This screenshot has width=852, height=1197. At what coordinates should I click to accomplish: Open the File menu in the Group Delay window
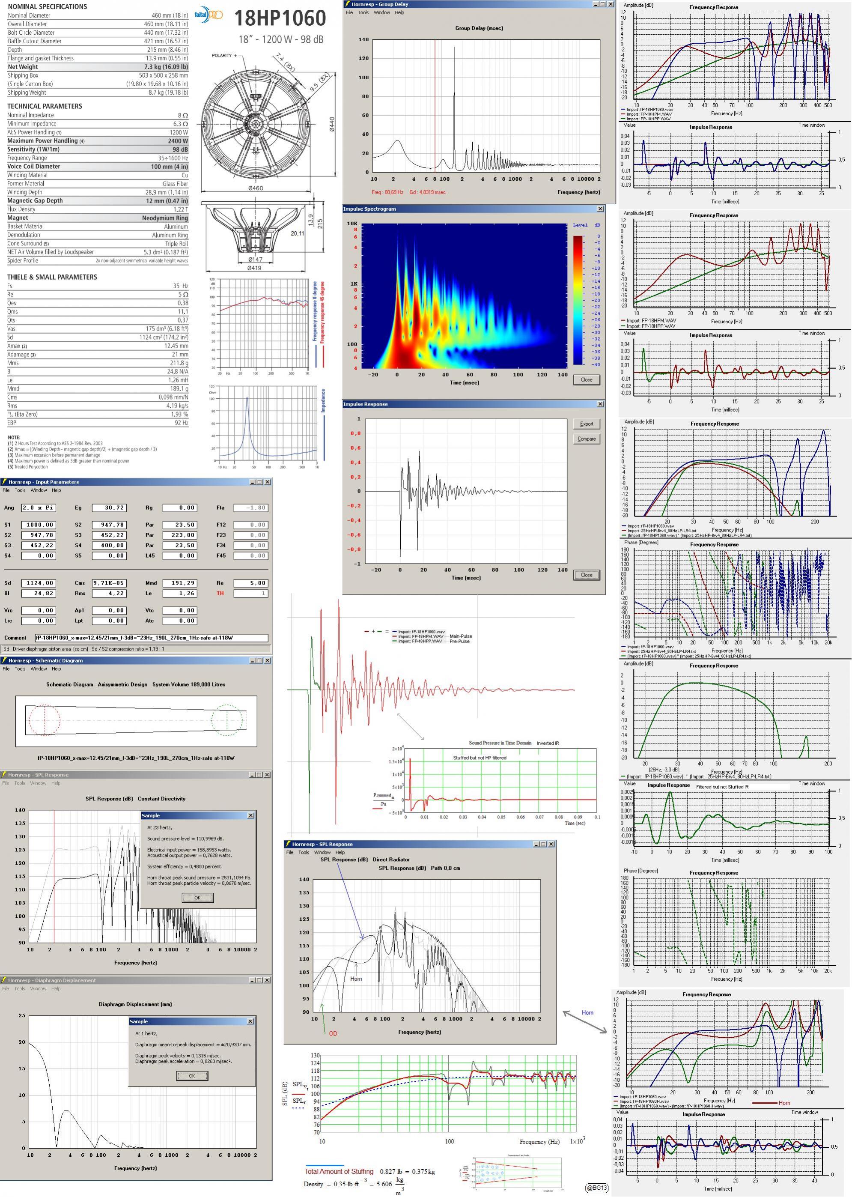(x=349, y=12)
